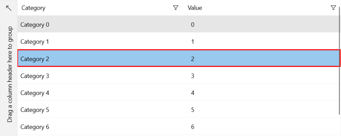Select the Category 4 cell
This screenshot has width=341, height=136.
[35, 93]
